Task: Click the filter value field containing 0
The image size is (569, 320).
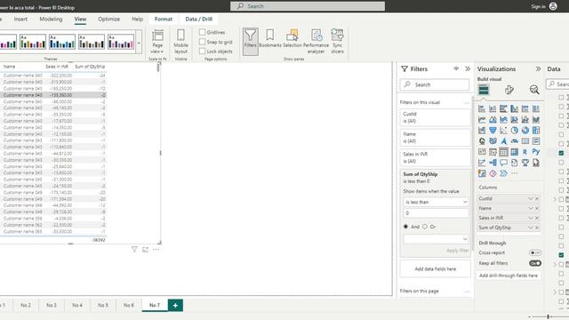Action: [436, 213]
